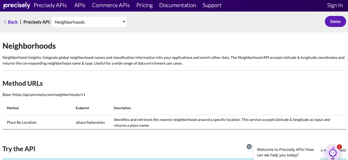
Task: Visit the Support page from the header
Action: (x=212, y=5)
